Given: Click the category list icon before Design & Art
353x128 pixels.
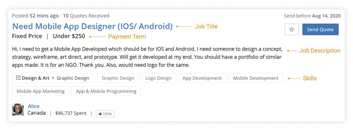Looking at the screenshot, I should pyautogui.click(x=18, y=78).
